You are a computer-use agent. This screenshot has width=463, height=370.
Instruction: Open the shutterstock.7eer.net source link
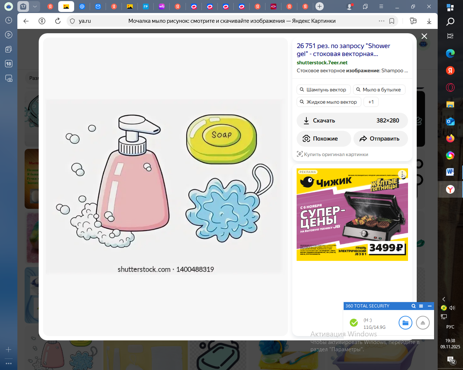(322, 63)
